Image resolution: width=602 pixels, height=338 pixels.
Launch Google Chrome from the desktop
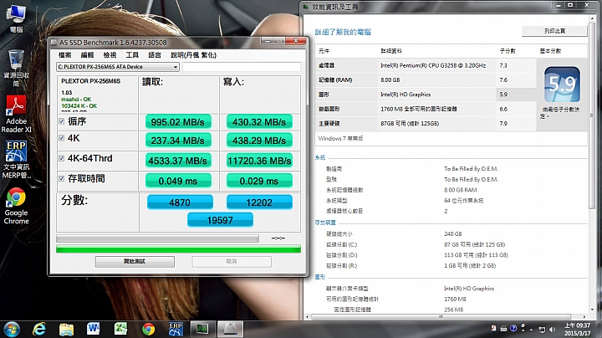click(x=16, y=206)
